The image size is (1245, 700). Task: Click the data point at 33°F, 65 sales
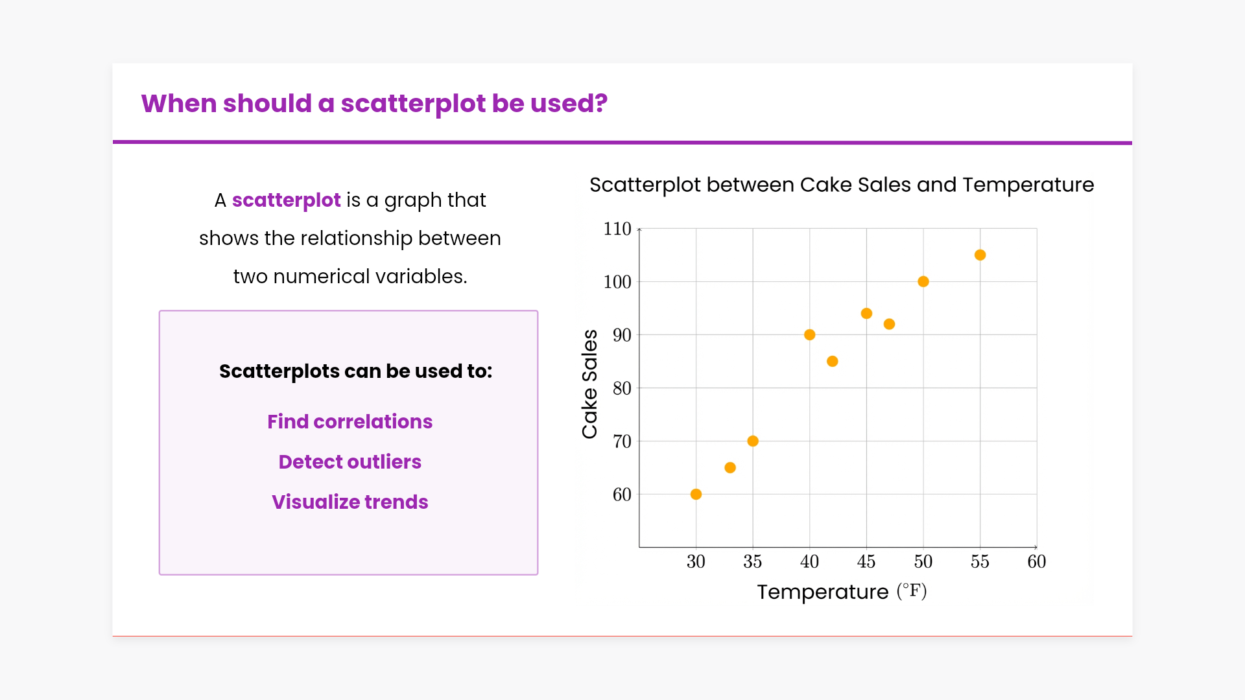[x=730, y=468]
